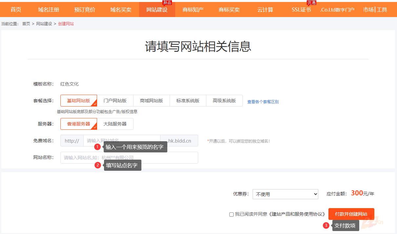This screenshot has height=234, width=397.
Task: Click the 300元/年 amount text
Action: (x=363, y=193)
